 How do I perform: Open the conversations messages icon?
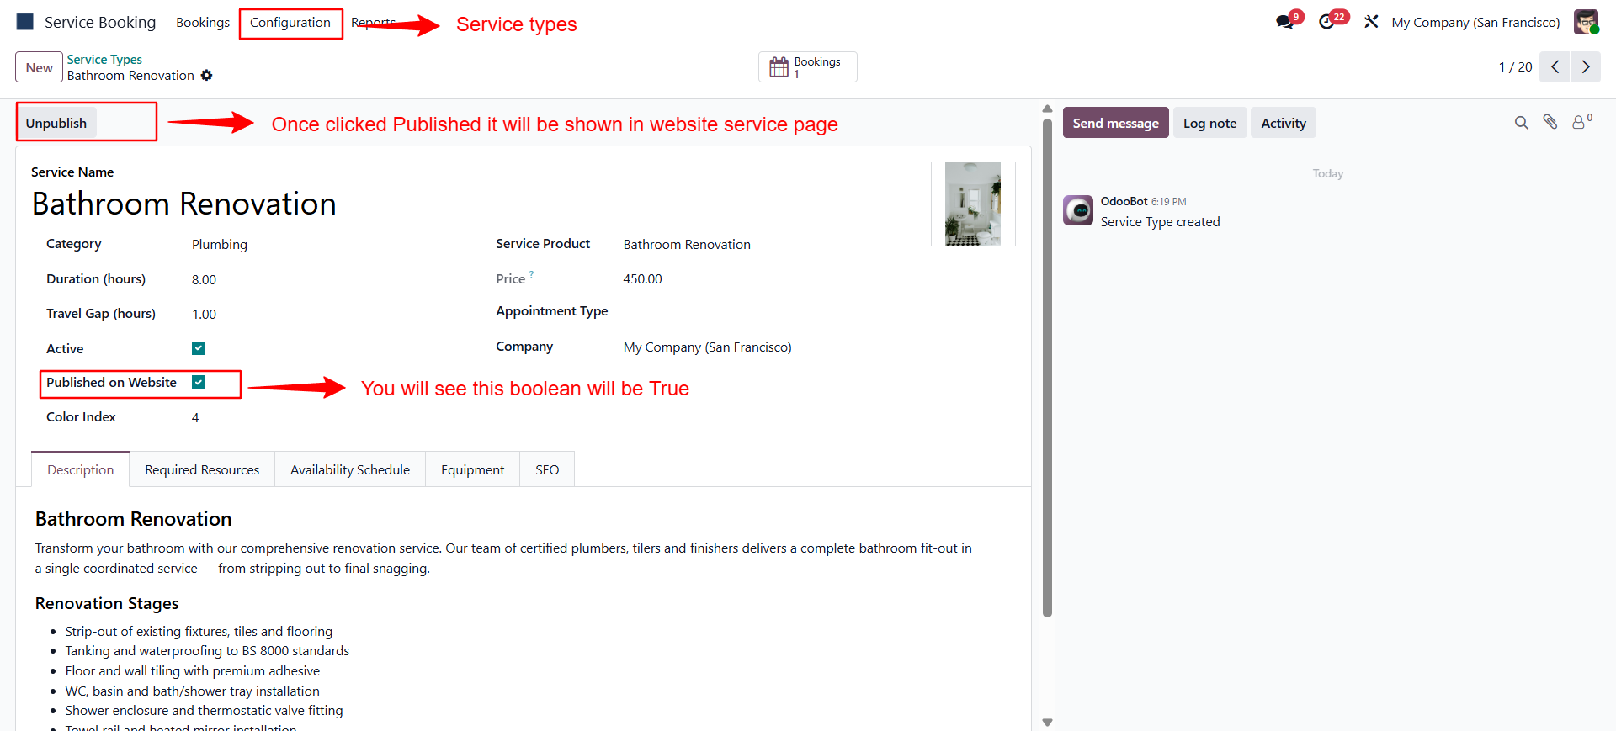coord(1285,22)
